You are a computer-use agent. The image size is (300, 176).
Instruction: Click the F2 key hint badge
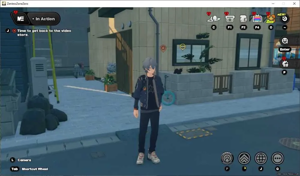243,27
